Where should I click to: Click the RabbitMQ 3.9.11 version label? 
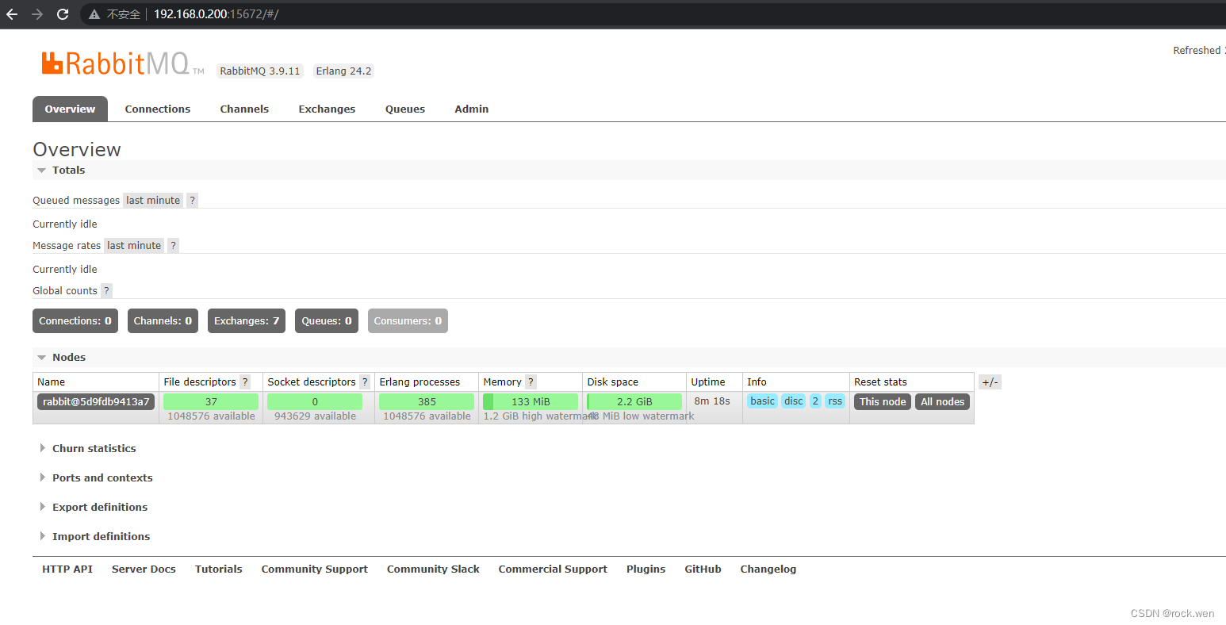point(260,71)
